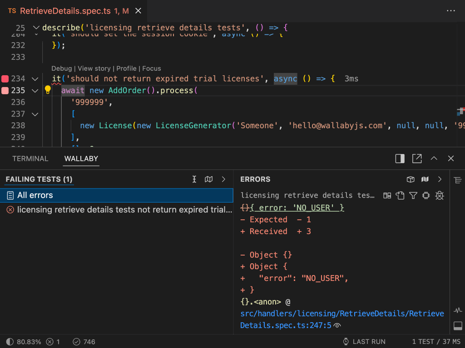465x348 pixels.
Task: Click the copy-to-file icon in Errors toolbar
Action: click(400, 195)
